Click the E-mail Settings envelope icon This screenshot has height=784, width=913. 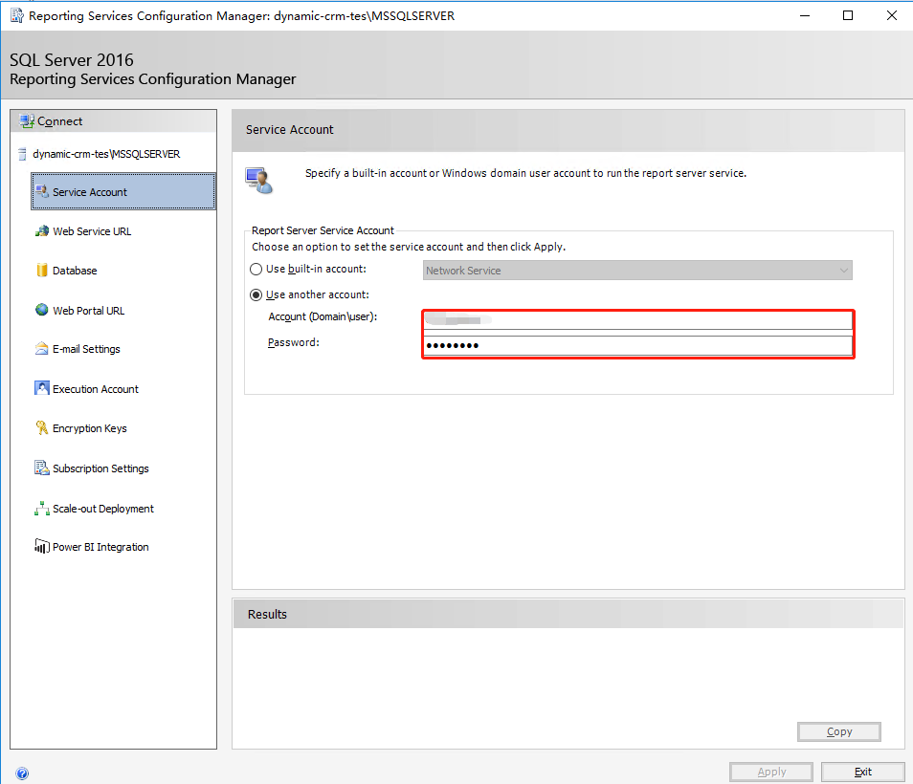pyautogui.click(x=42, y=348)
